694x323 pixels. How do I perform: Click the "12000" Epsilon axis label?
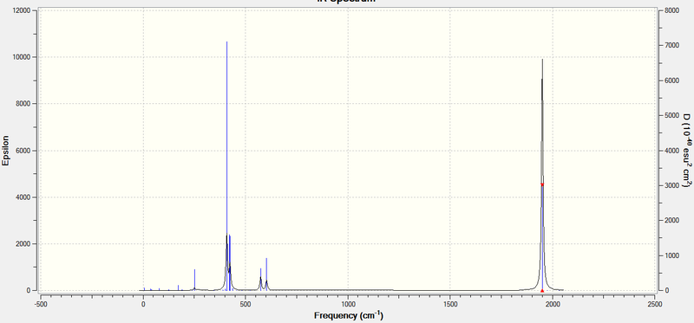pos(21,10)
